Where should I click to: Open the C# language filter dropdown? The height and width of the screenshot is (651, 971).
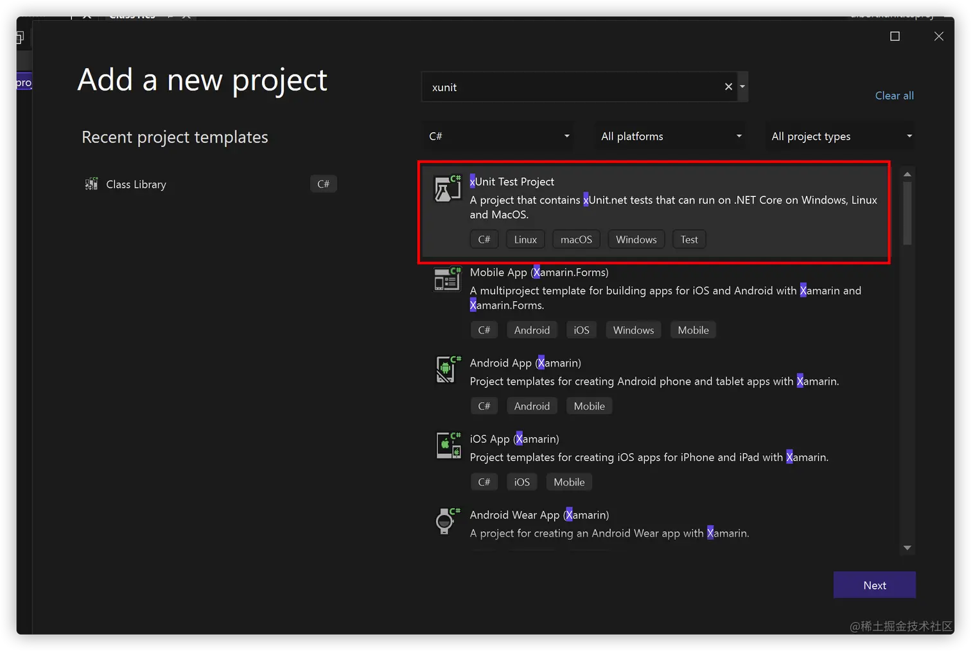tap(498, 136)
